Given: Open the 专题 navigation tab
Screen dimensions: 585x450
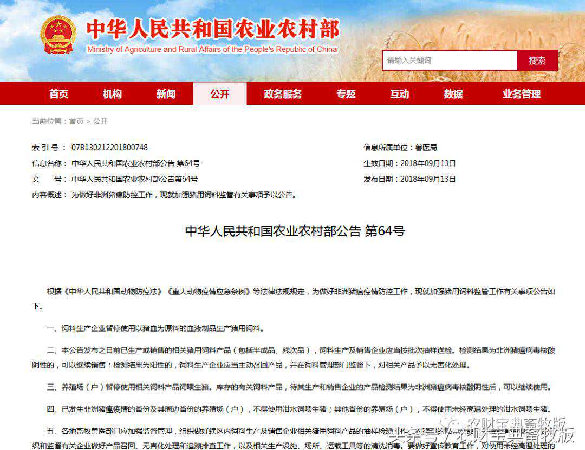Looking at the screenshot, I should pyautogui.click(x=346, y=94).
